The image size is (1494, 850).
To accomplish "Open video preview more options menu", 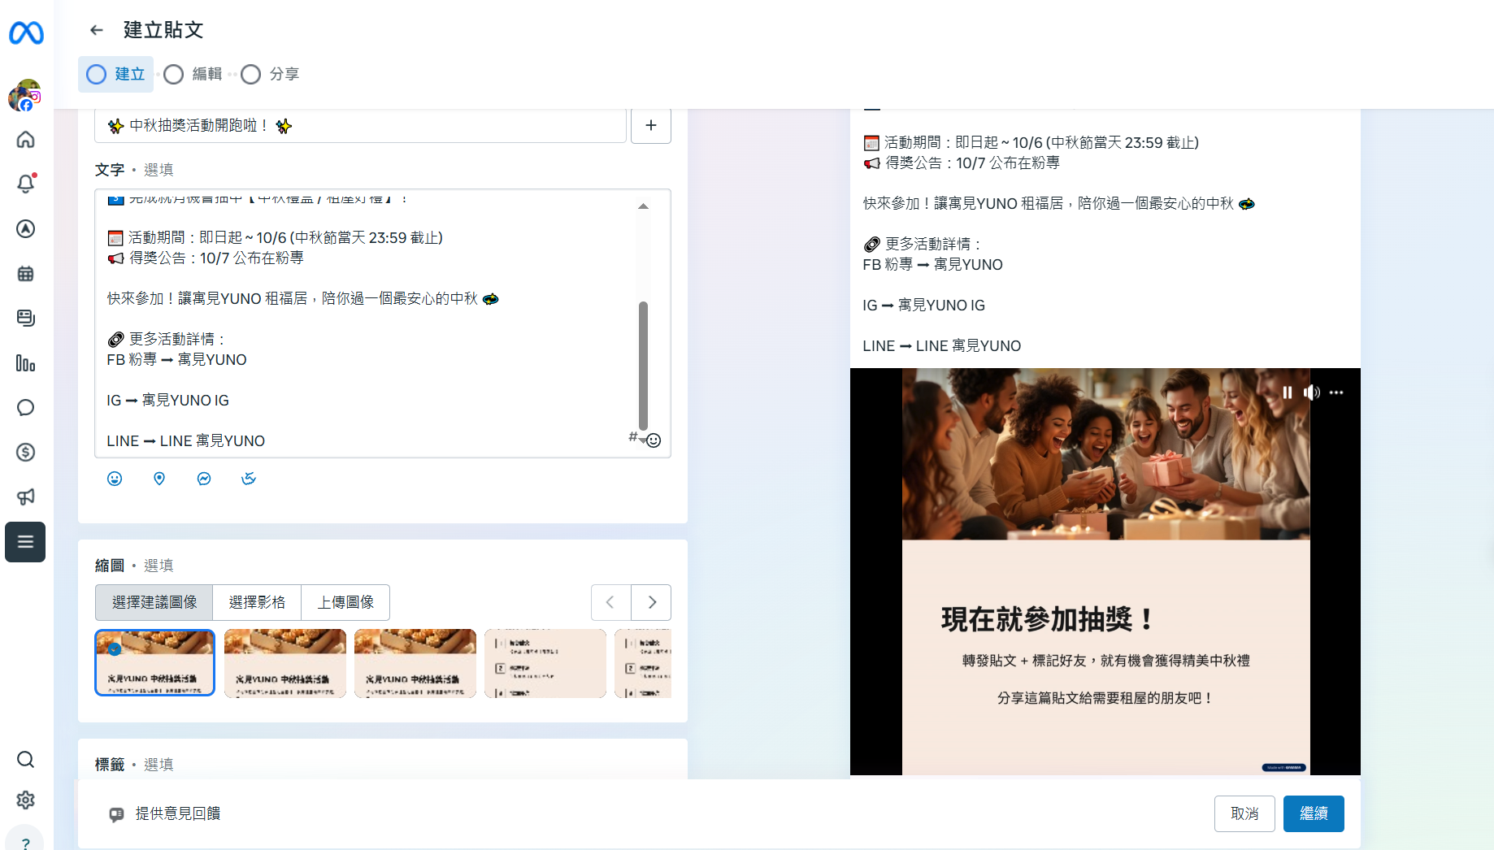I will [x=1336, y=392].
